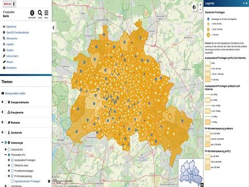Click the solar panel icon of Solarenergie
This screenshot has width=249, height=187.
pyautogui.click(x=9, y=143)
